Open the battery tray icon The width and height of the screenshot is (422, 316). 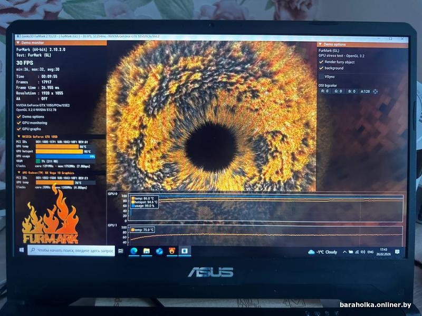(x=351, y=252)
